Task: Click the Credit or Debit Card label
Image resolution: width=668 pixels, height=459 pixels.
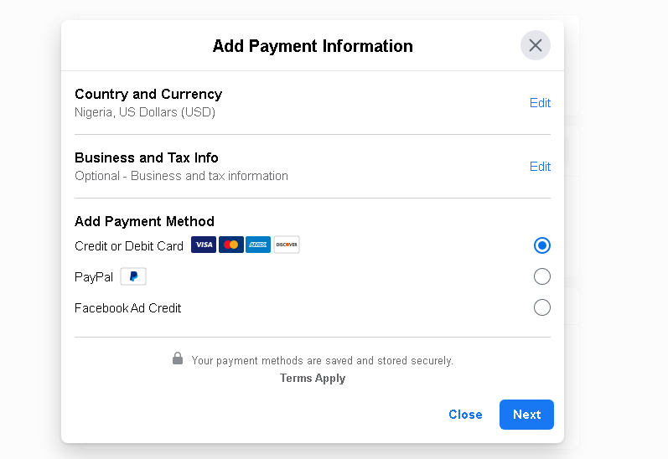Action: click(129, 246)
